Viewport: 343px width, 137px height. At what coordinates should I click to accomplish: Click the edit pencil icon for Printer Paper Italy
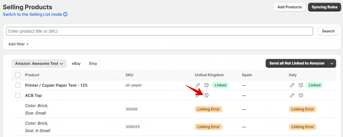coord(292,85)
